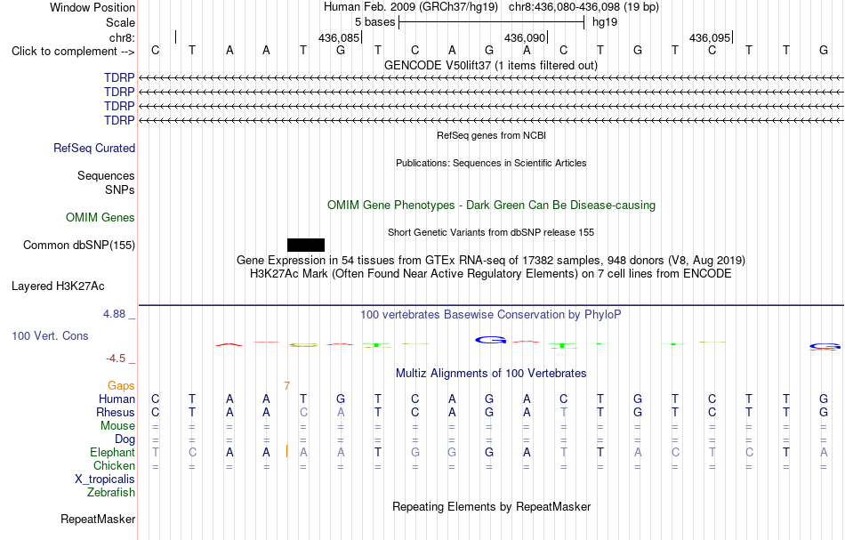The height and width of the screenshot is (540, 845).
Task: Click the "5 bases" scale bar label
Action: [375, 22]
